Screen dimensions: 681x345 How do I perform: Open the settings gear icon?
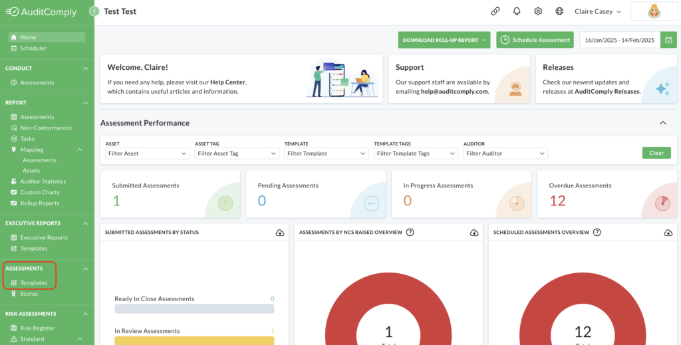(538, 11)
